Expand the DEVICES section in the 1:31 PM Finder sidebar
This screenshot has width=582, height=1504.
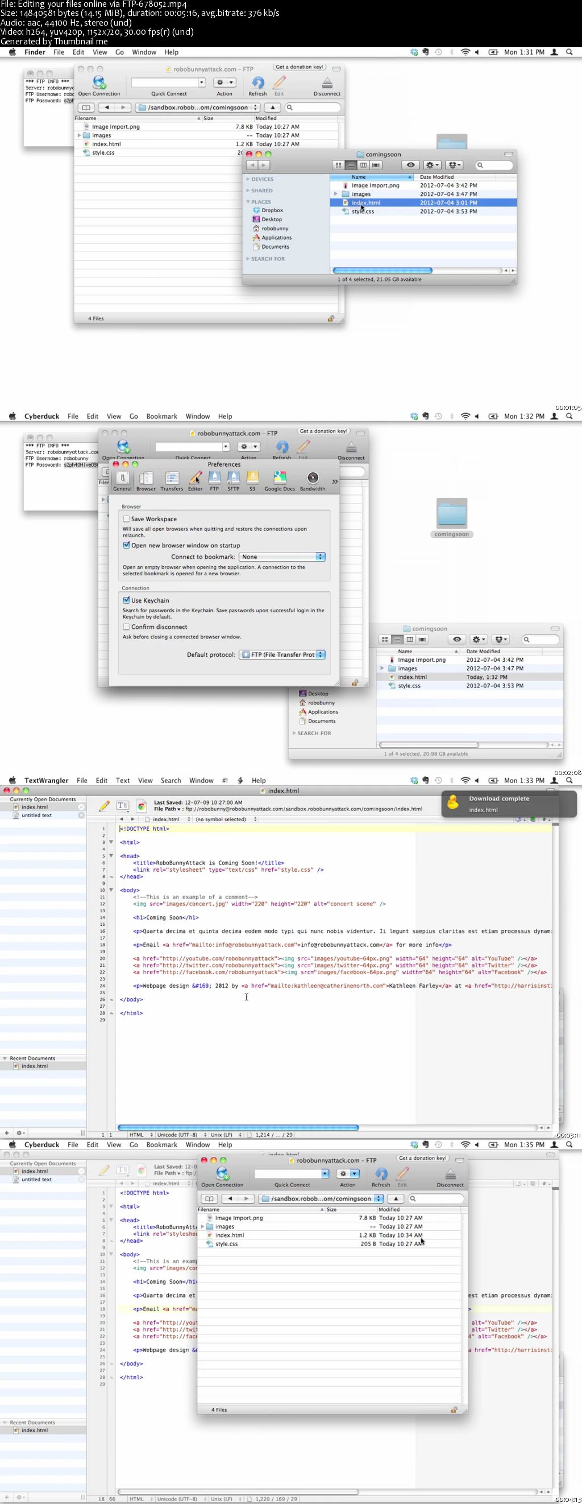(x=248, y=179)
